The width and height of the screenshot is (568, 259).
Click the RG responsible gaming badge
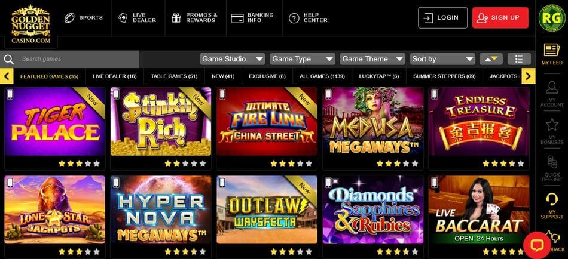pyautogui.click(x=551, y=17)
